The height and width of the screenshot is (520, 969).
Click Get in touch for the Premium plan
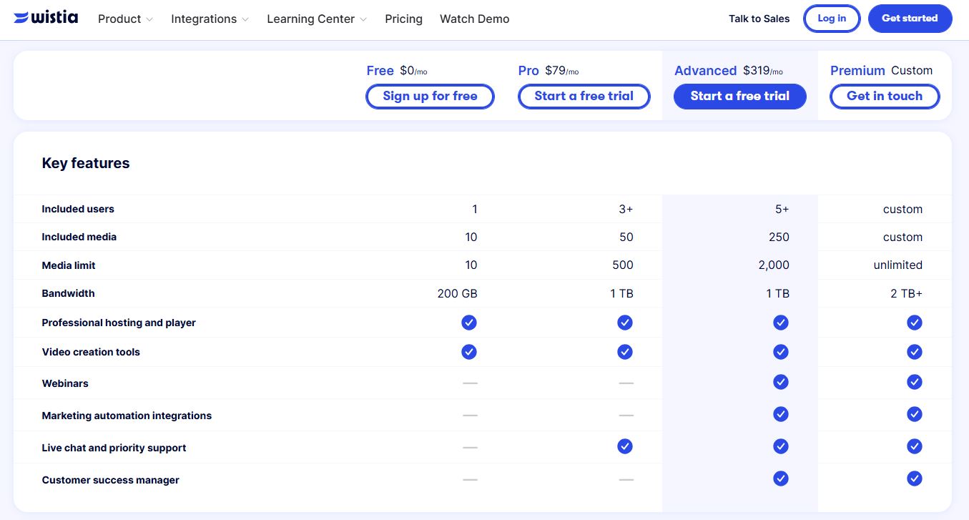click(x=885, y=96)
